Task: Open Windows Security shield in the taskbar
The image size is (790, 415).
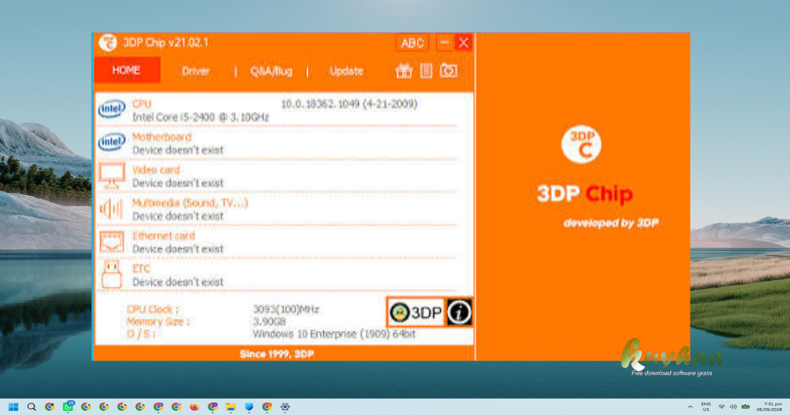Action: pyautogui.click(x=249, y=407)
